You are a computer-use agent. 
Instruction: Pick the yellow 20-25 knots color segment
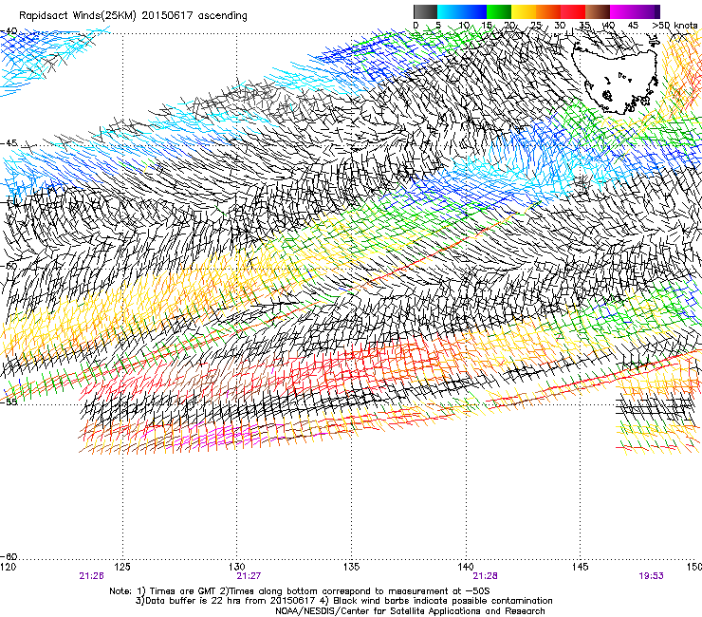[x=524, y=11]
